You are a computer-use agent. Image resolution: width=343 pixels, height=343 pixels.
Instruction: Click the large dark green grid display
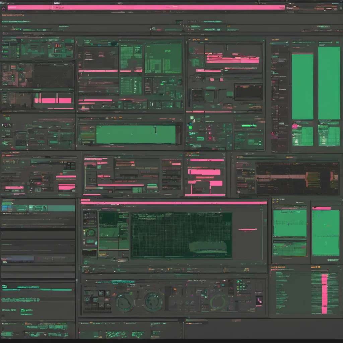(x=181, y=235)
